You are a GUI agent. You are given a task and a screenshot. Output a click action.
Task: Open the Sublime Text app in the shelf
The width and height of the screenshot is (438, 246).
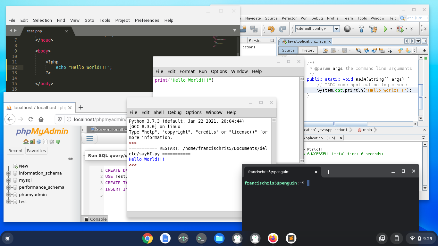tap(291, 238)
